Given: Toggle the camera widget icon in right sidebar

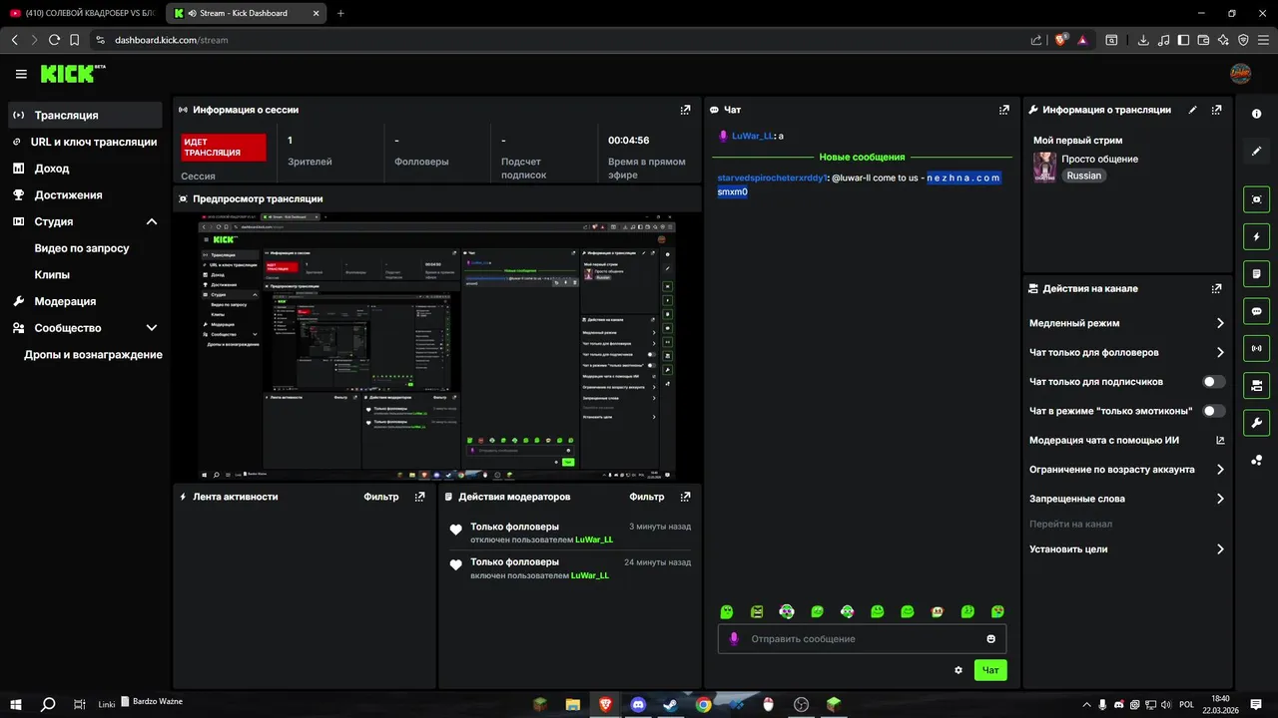Looking at the screenshot, I should pyautogui.click(x=1256, y=385).
